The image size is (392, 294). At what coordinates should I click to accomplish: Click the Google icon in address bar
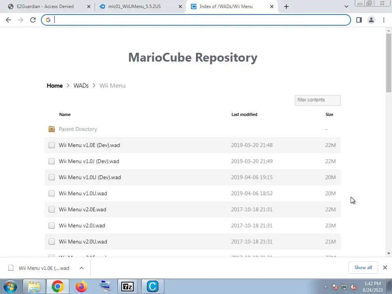coord(48,20)
